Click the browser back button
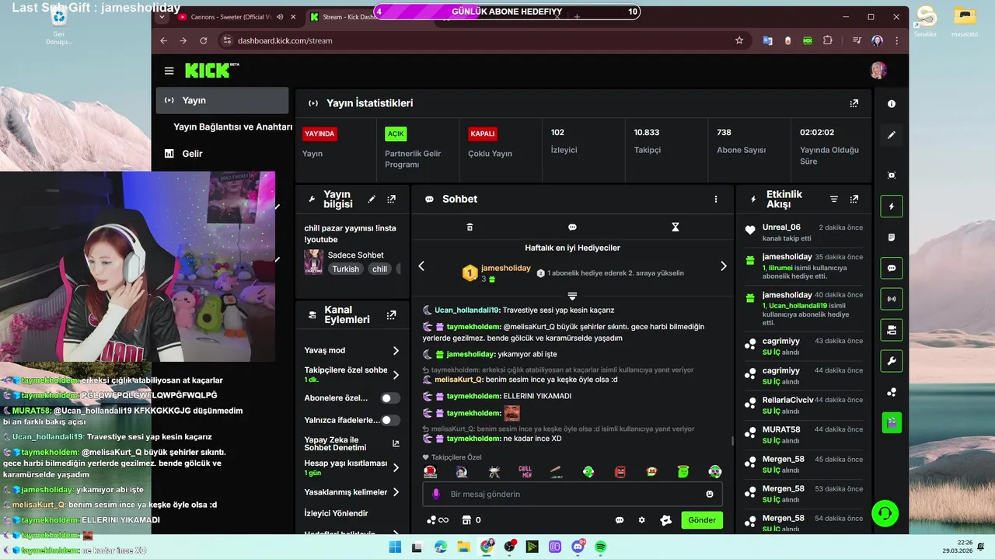Viewport: 995px width, 559px height. [163, 40]
